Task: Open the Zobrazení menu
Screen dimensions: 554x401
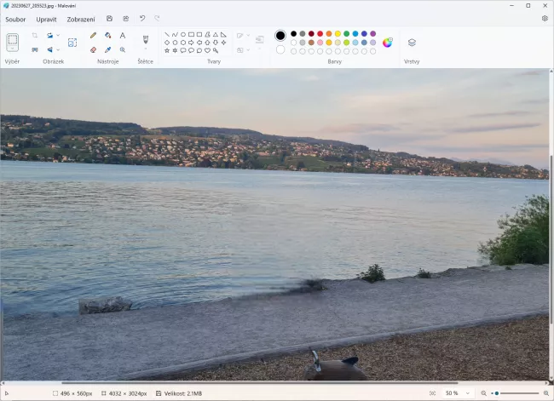Action: tap(81, 18)
